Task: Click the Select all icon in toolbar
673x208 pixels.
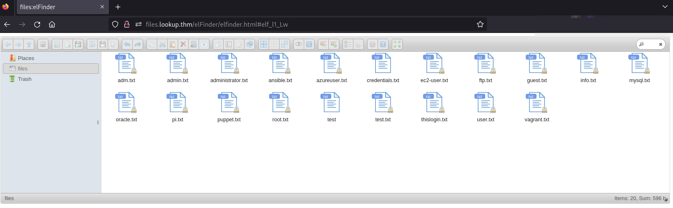Action: click(264, 44)
